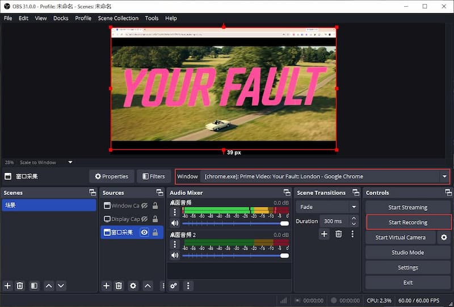Screen dimensions: 454x307
Task: Open source Filters button above docks
Action: click(154, 176)
